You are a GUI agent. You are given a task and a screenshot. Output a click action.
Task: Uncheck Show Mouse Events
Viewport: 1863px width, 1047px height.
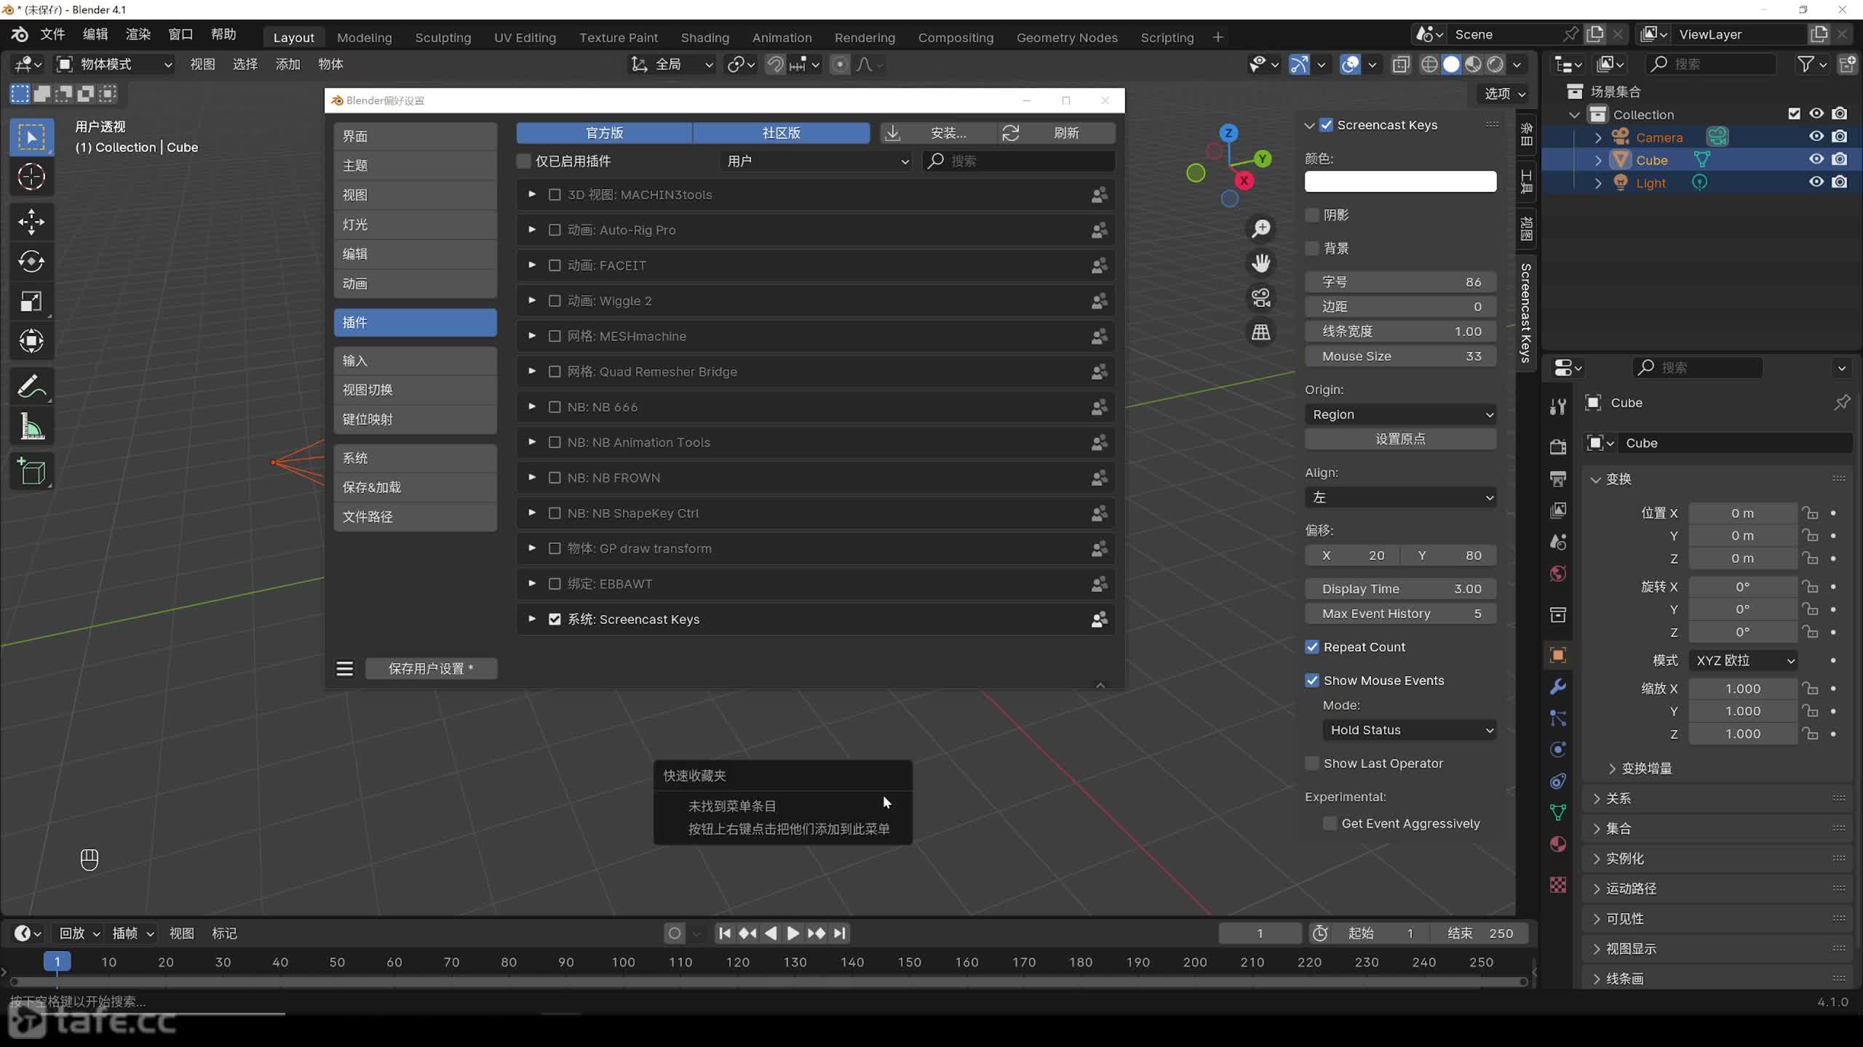1312,681
